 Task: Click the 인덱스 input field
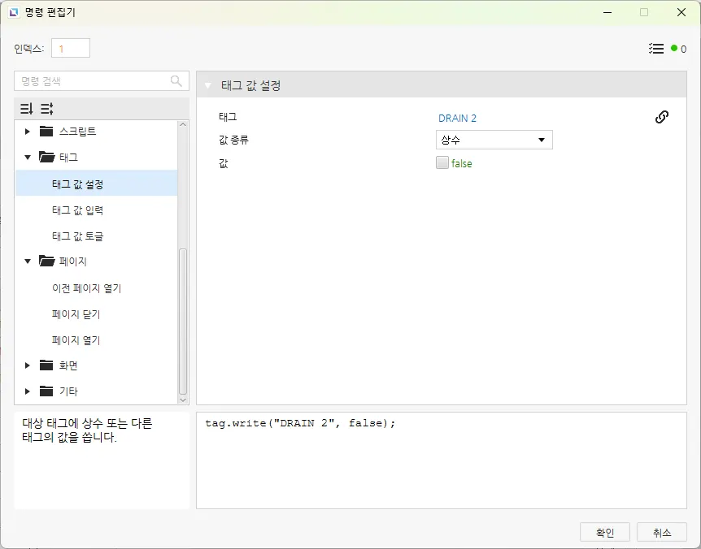point(70,49)
